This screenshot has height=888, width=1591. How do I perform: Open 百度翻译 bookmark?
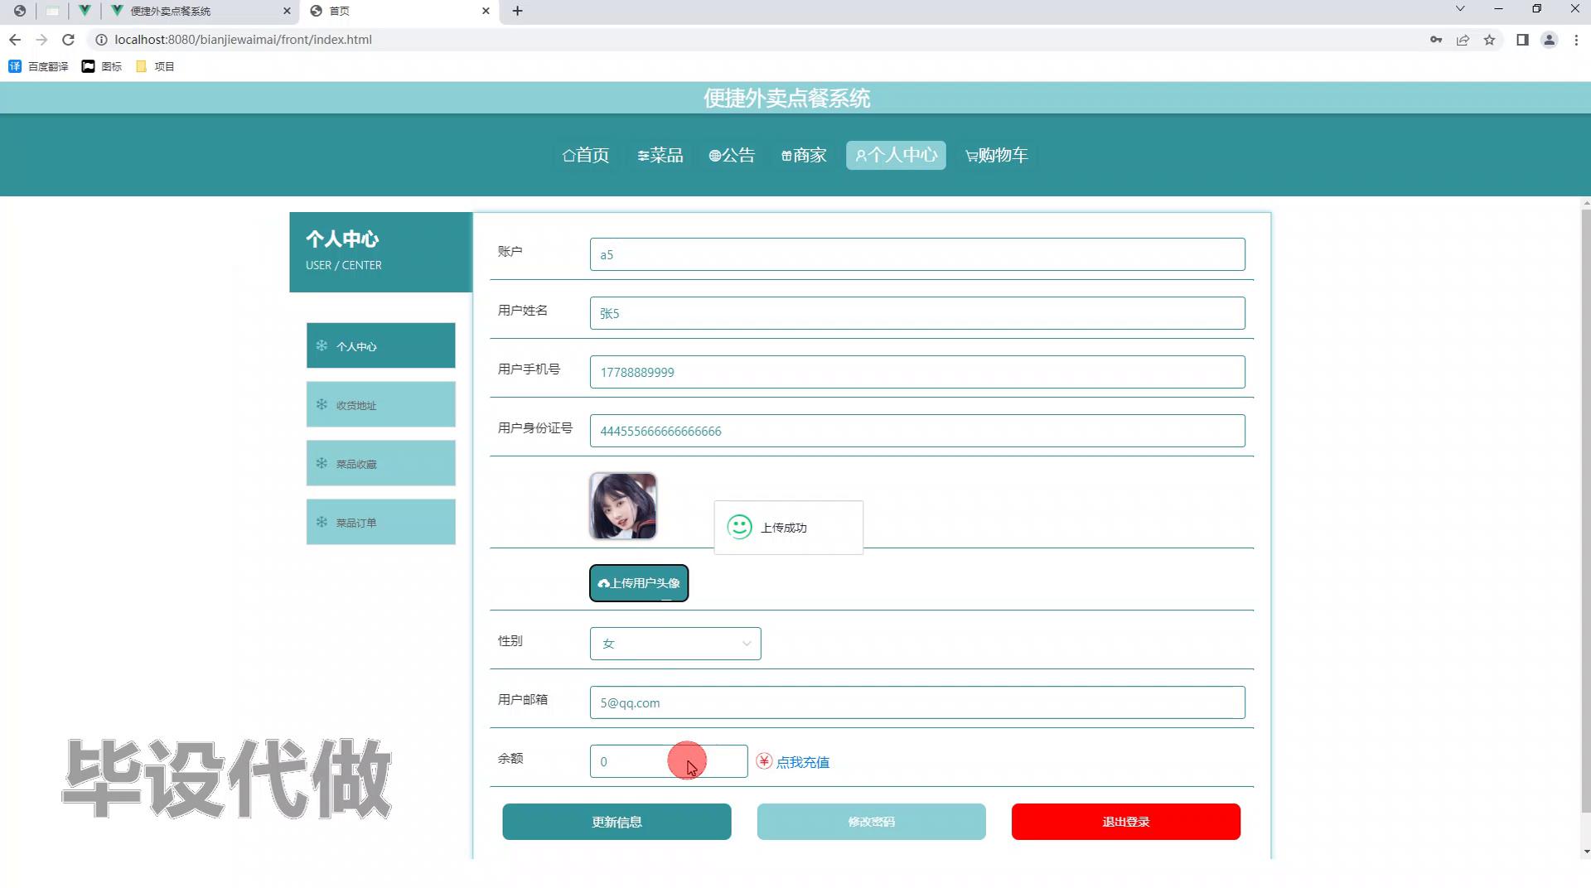(x=38, y=66)
